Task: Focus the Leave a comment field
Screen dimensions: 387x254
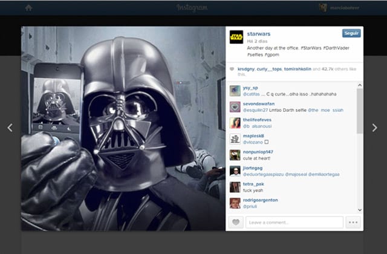Action: point(294,223)
